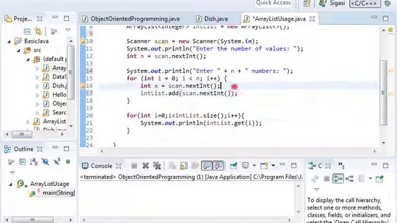Viewport: 397px width, 223px height.
Task: Collapse all in Project Explorer
Action: 27,32
